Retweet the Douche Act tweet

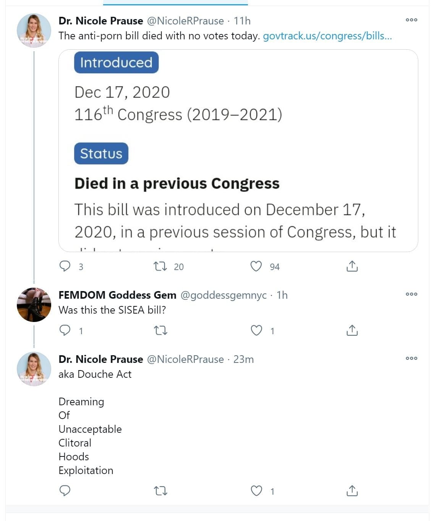[160, 490]
